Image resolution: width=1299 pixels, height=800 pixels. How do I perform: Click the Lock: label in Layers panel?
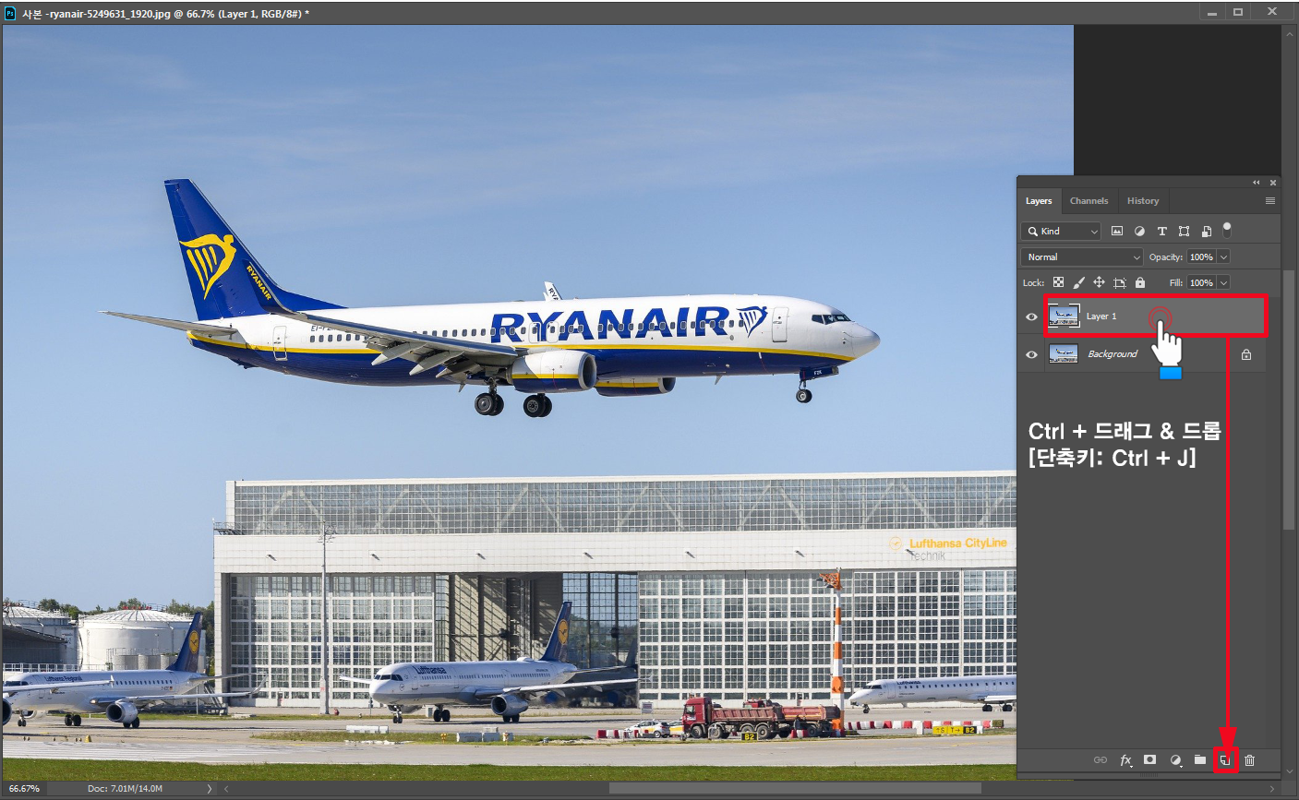(1033, 283)
